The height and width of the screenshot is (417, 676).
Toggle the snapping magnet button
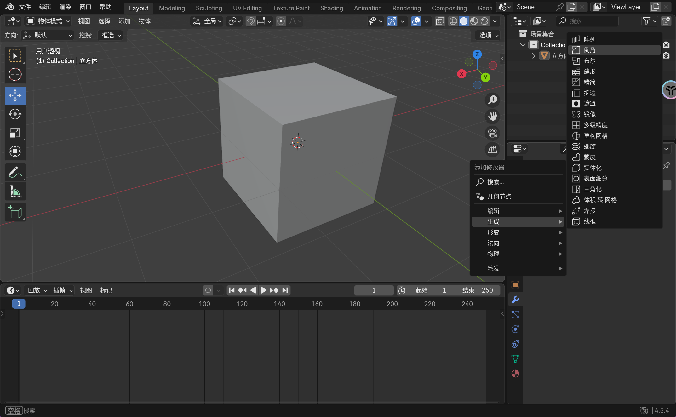(x=250, y=21)
